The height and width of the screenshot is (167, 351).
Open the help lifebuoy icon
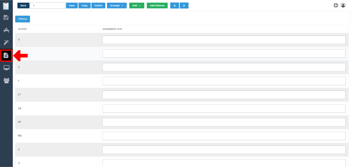click(x=336, y=5)
